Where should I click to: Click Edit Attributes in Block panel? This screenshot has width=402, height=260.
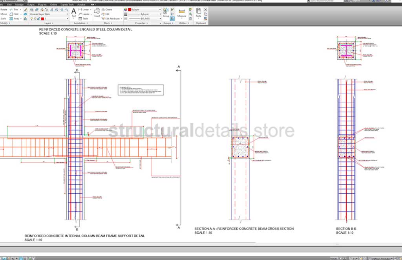click(111, 18)
